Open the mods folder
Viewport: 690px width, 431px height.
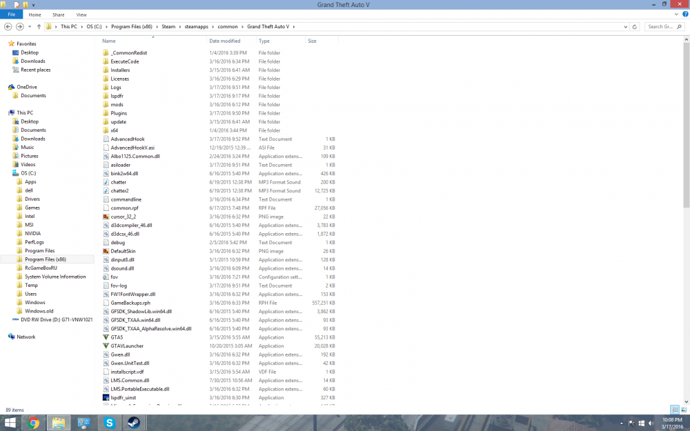tap(117, 104)
